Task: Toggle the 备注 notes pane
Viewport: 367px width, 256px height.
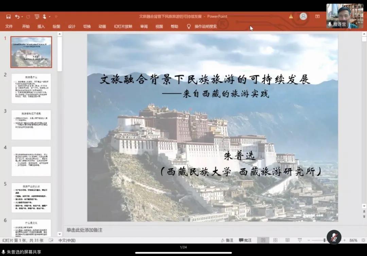Action: (227, 240)
